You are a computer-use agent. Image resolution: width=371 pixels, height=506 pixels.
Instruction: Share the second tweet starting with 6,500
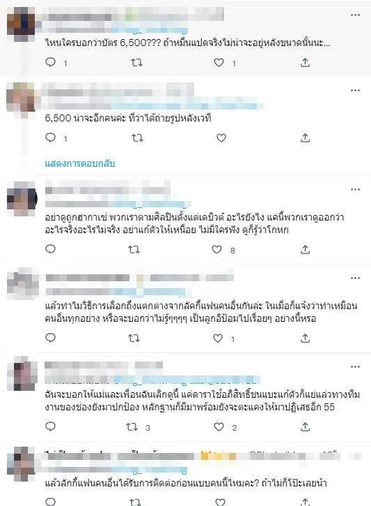coord(305,138)
